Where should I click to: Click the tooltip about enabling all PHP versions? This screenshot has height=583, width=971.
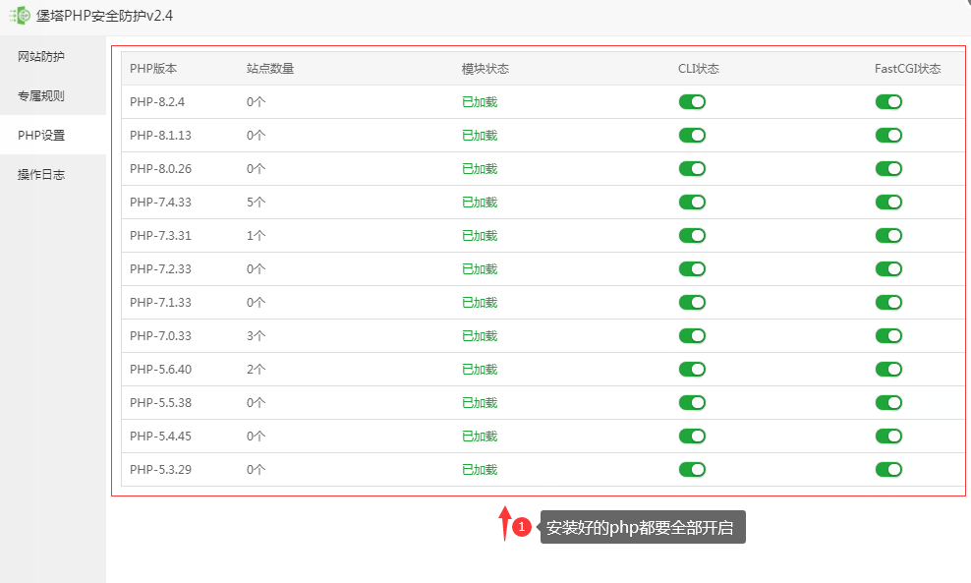click(x=642, y=528)
